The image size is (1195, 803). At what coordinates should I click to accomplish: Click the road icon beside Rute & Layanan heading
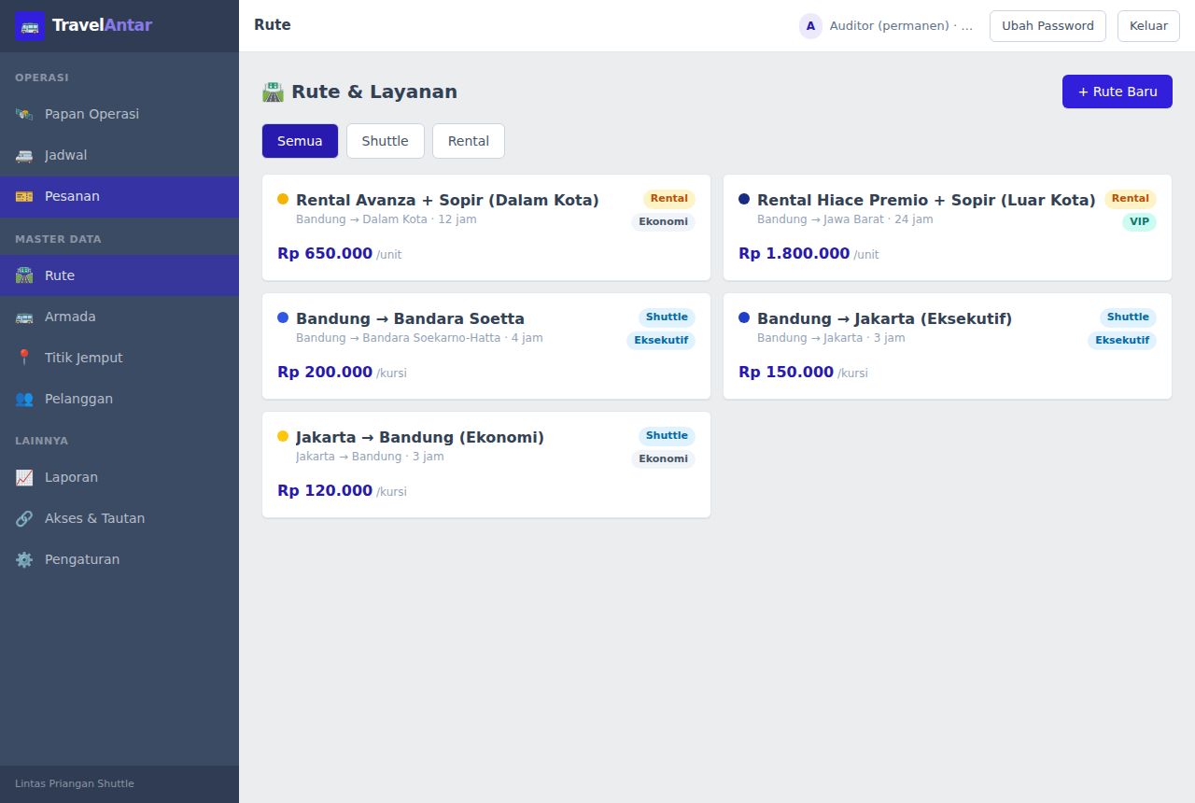pyautogui.click(x=273, y=92)
